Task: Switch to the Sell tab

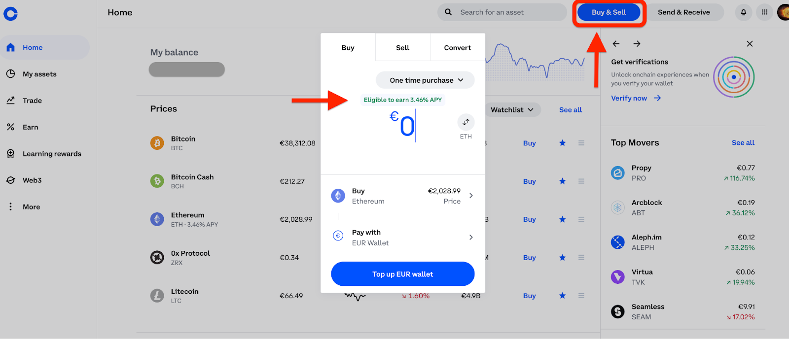Action: click(403, 48)
